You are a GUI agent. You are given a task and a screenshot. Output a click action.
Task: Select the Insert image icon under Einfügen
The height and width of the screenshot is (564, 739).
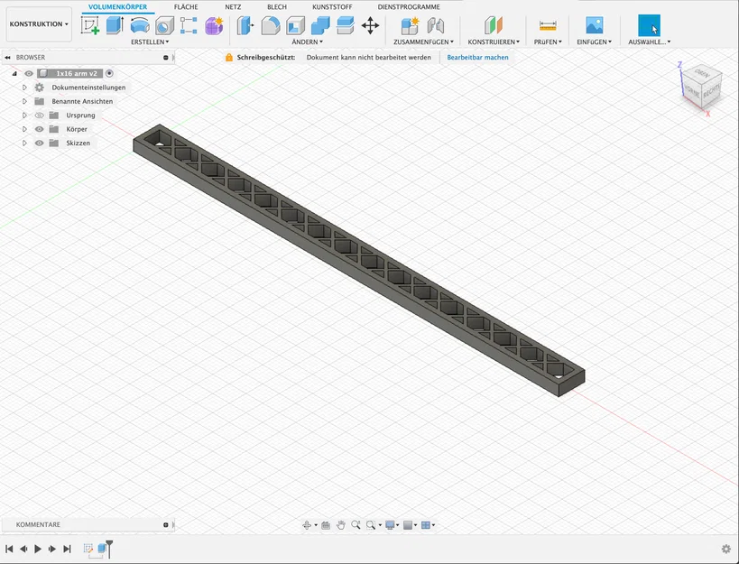(x=595, y=25)
